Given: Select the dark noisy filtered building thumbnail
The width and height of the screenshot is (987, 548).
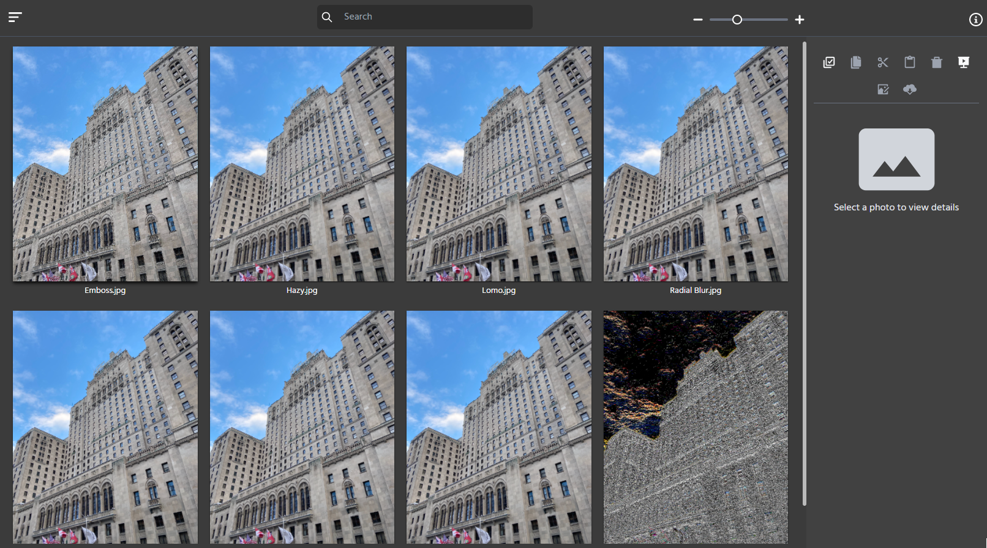Looking at the screenshot, I should point(696,427).
